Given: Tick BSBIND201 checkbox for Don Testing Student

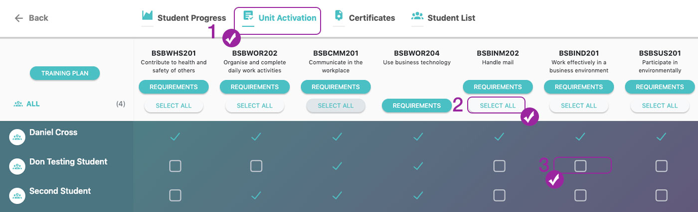Looking at the screenshot, I should point(580,166).
